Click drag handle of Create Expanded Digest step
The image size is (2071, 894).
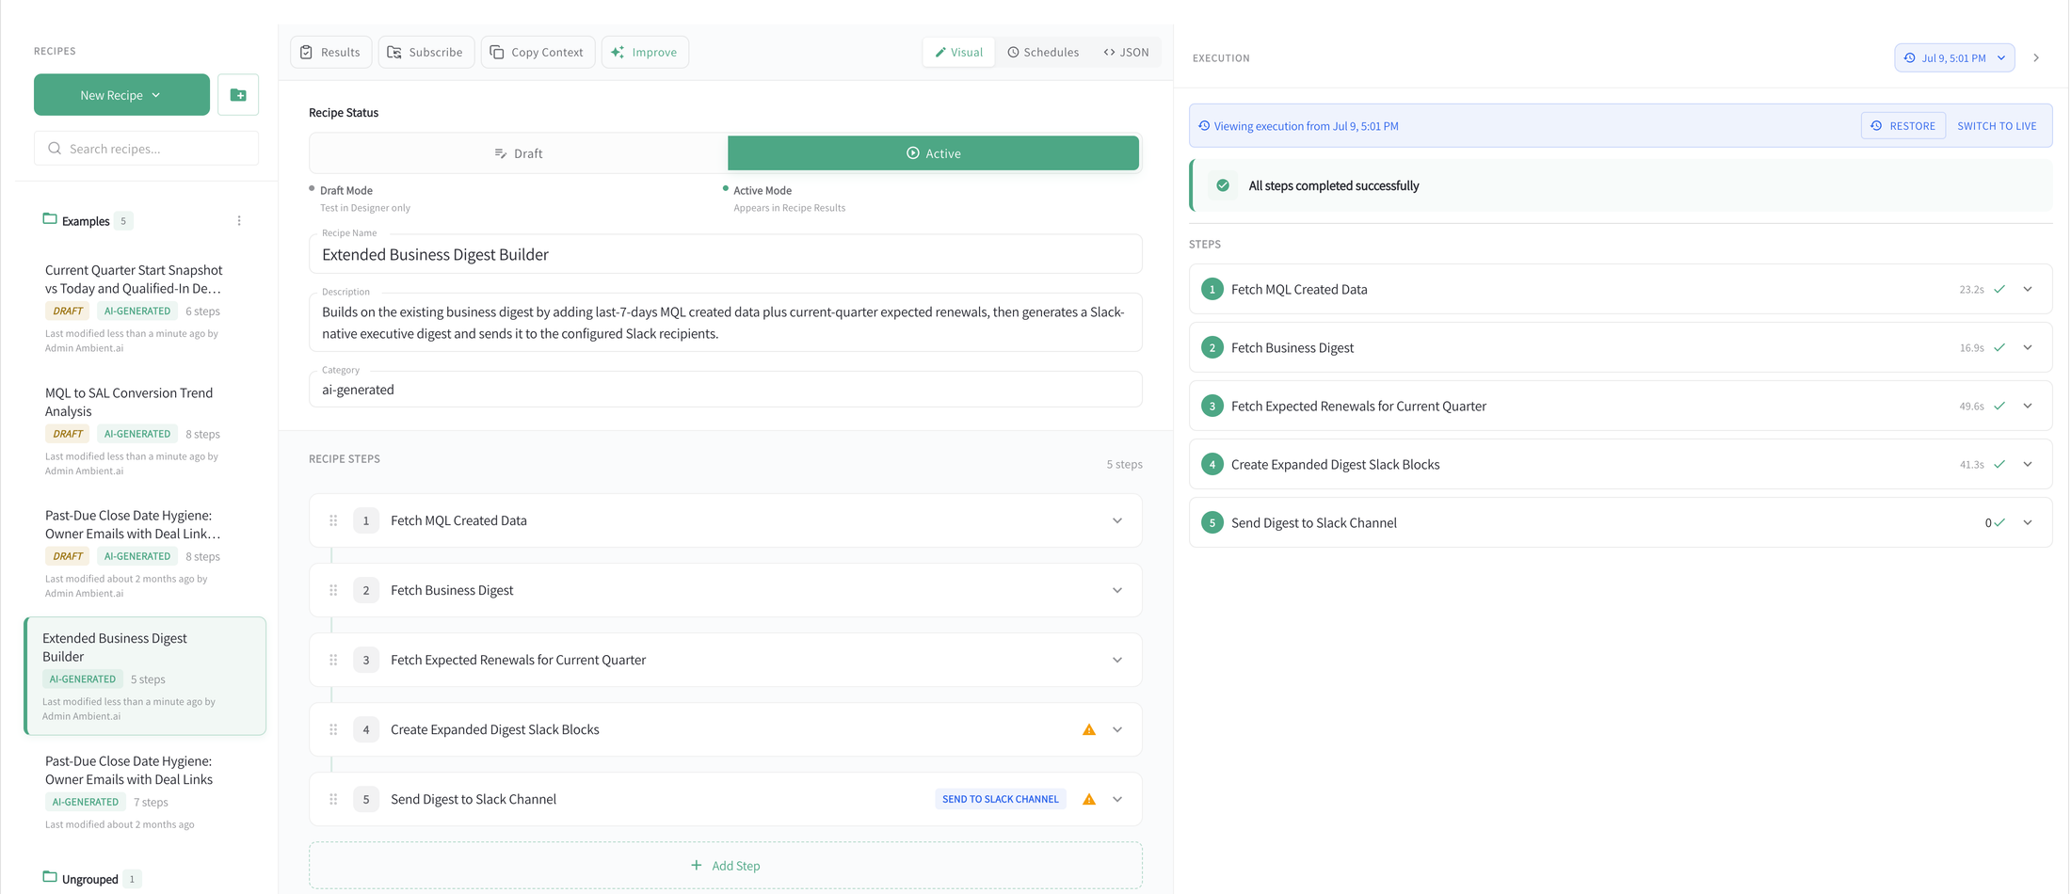(333, 729)
